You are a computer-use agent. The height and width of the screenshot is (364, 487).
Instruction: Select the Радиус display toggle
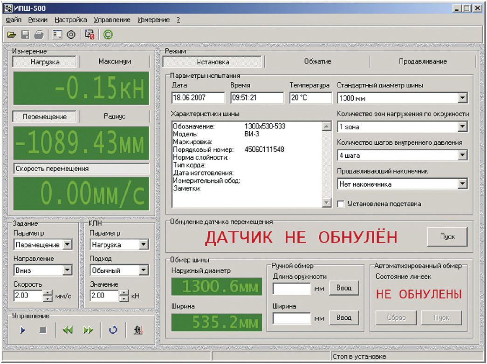(x=115, y=116)
